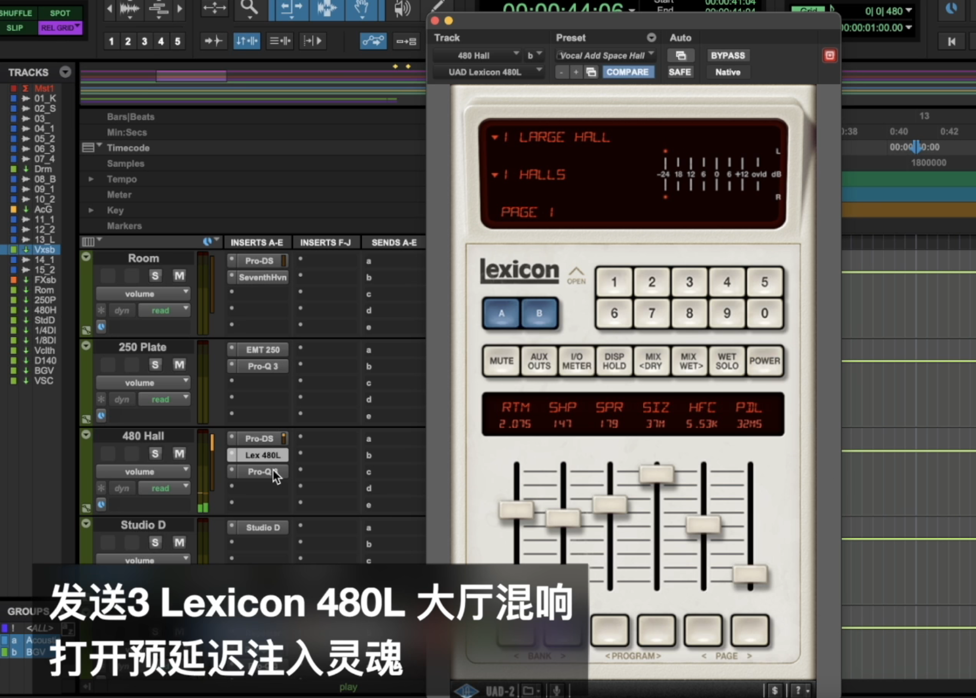
Task: Open the UAD Lexicon 480L plugin selector
Action: pos(488,72)
